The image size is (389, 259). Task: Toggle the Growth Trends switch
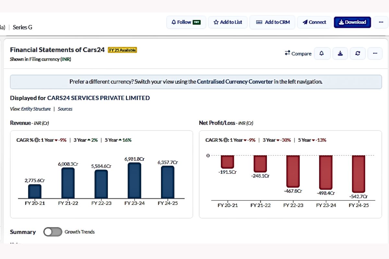pos(53,232)
